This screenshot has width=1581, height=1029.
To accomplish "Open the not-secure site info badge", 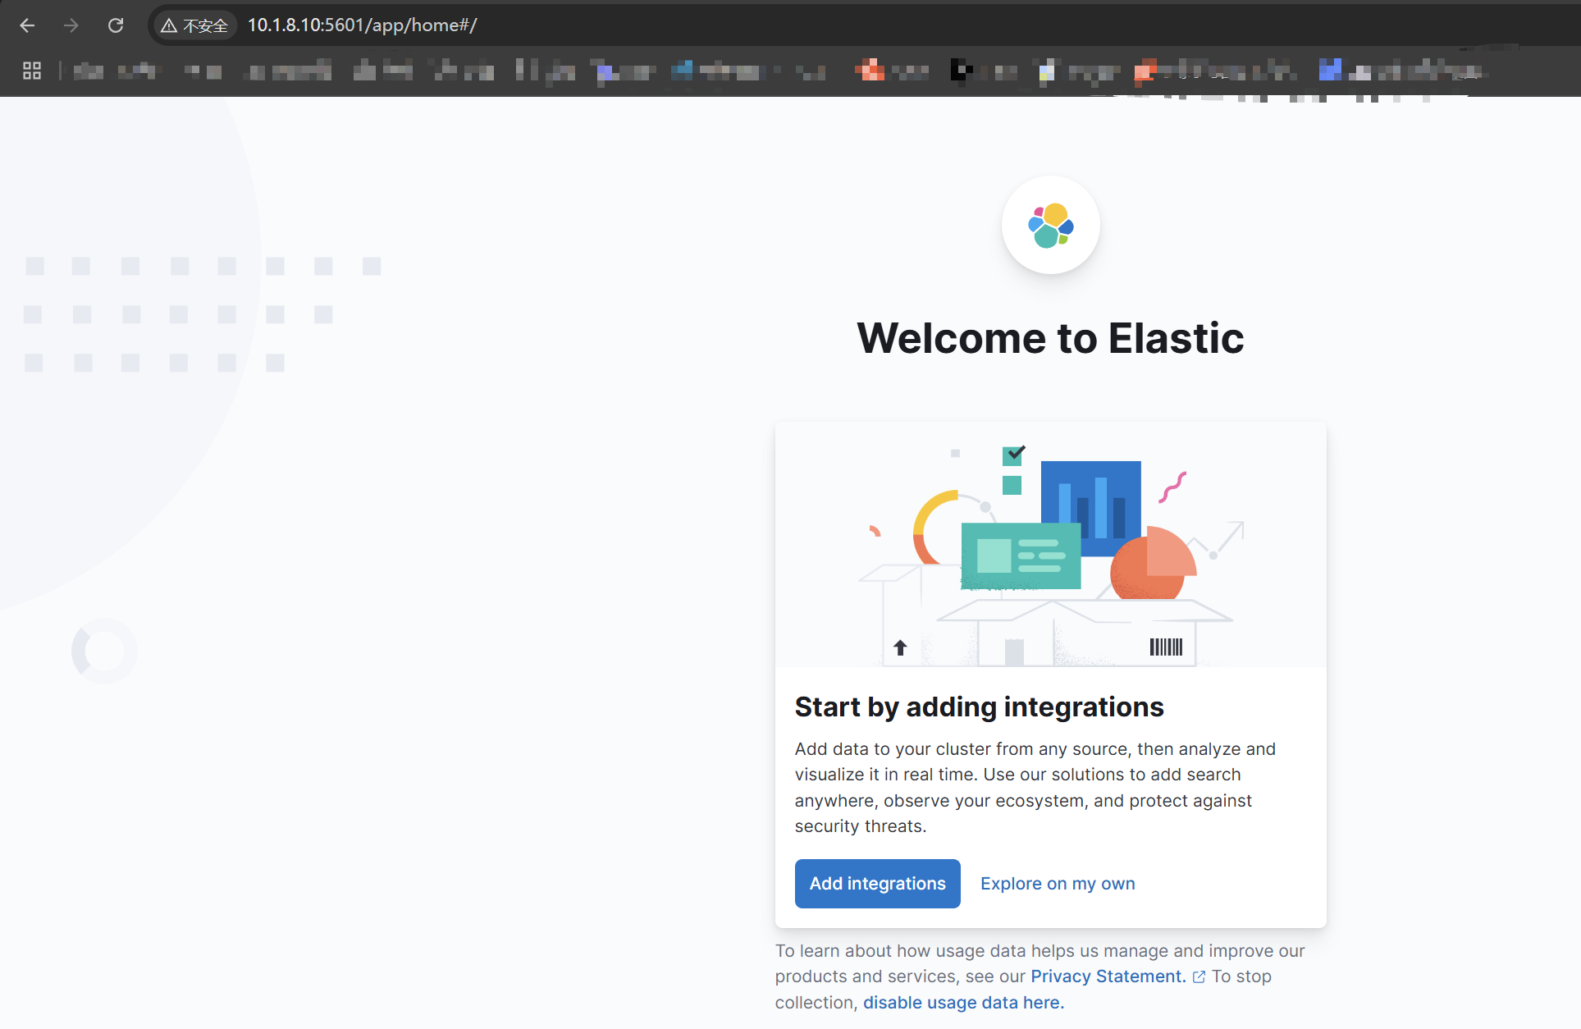I will [194, 25].
